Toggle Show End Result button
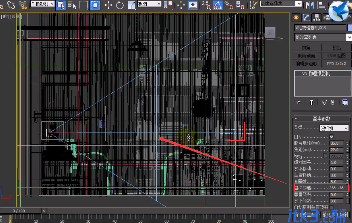Viewport: 352px width, 223px height. [311, 102]
